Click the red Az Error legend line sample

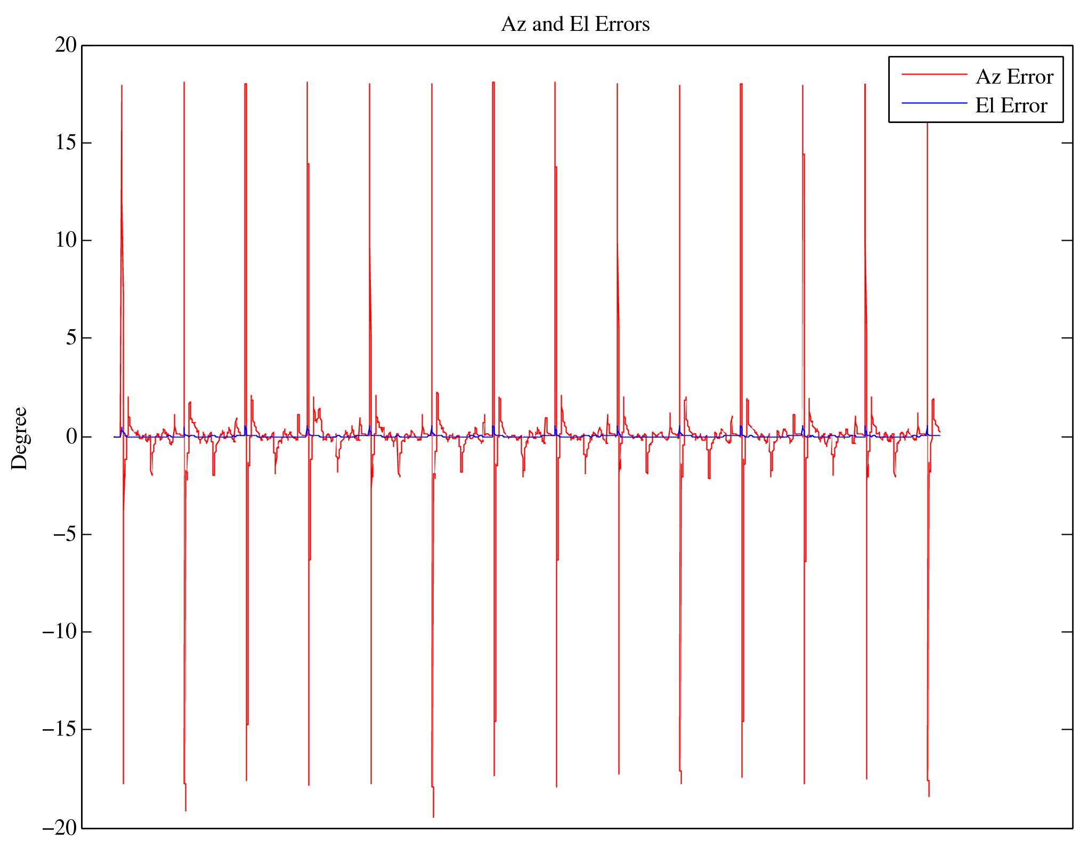click(x=934, y=75)
